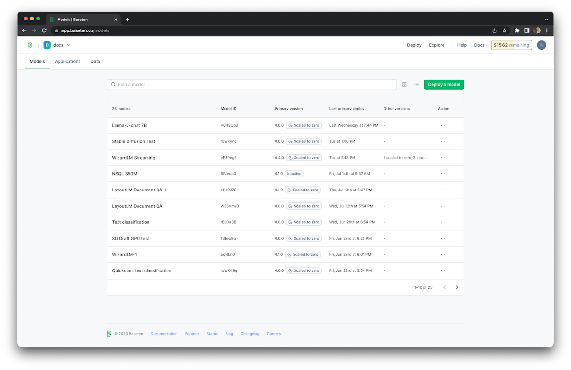571x370 pixels.
Task: Switch to list view layout icon
Action: pyautogui.click(x=416, y=84)
